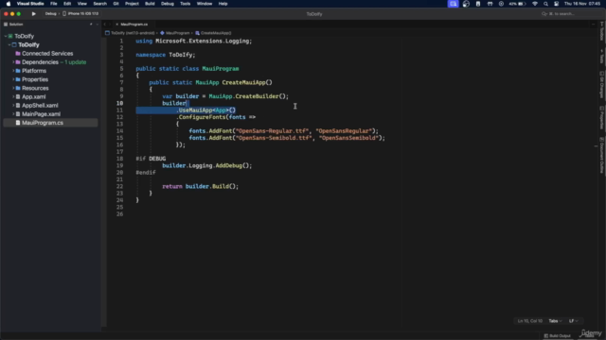Screen dimensions: 606x340
Task: Click the Apple menu icon
Action: 9,4
